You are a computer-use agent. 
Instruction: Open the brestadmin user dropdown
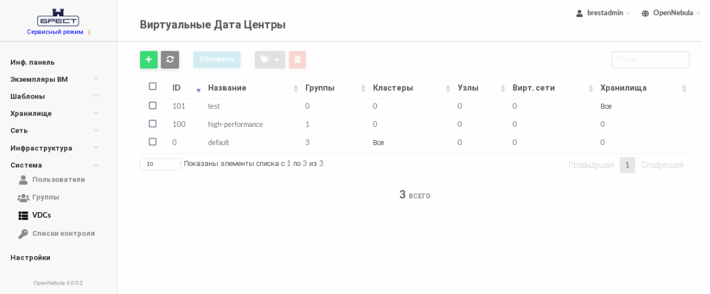(604, 13)
